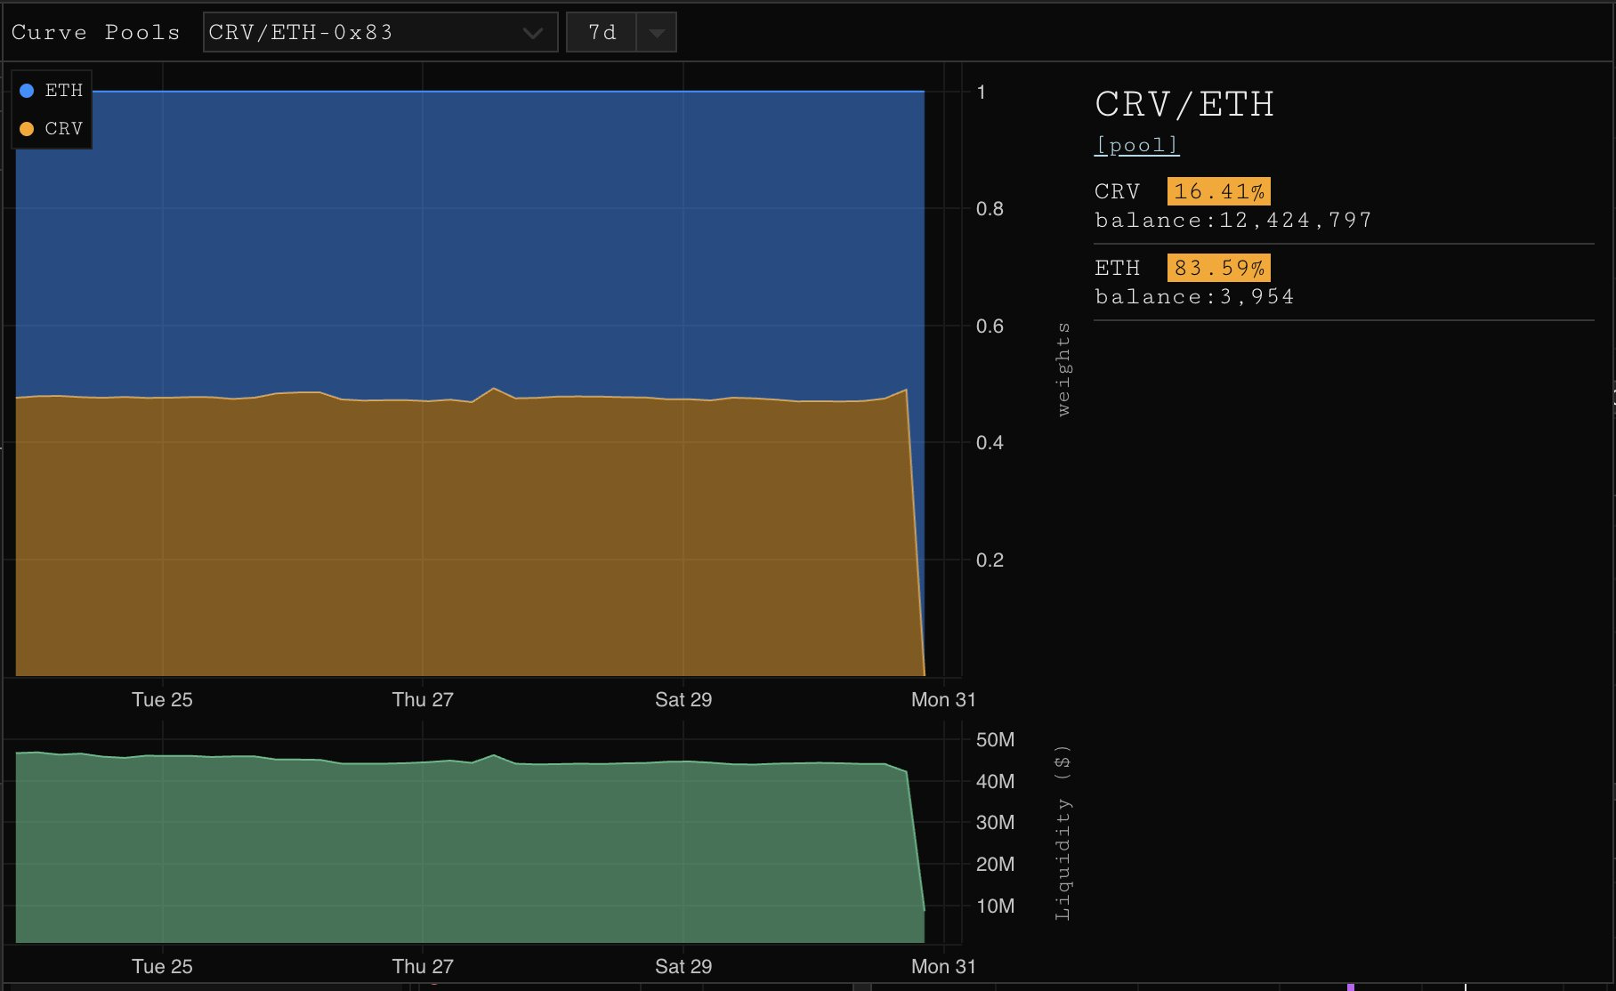Click the blue ETH legend dot
The height and width of the screenshot is (991, 1616).
27,91
